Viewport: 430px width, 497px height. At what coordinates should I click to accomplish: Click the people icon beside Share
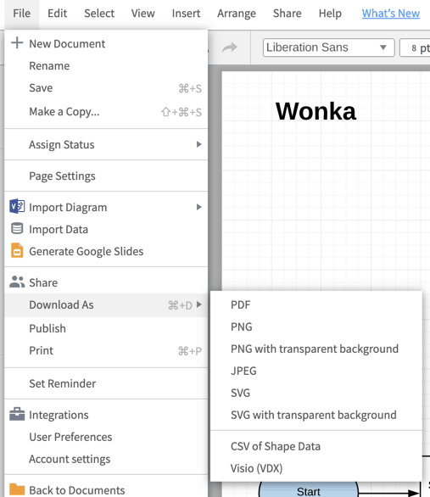(x=17, y=282)
